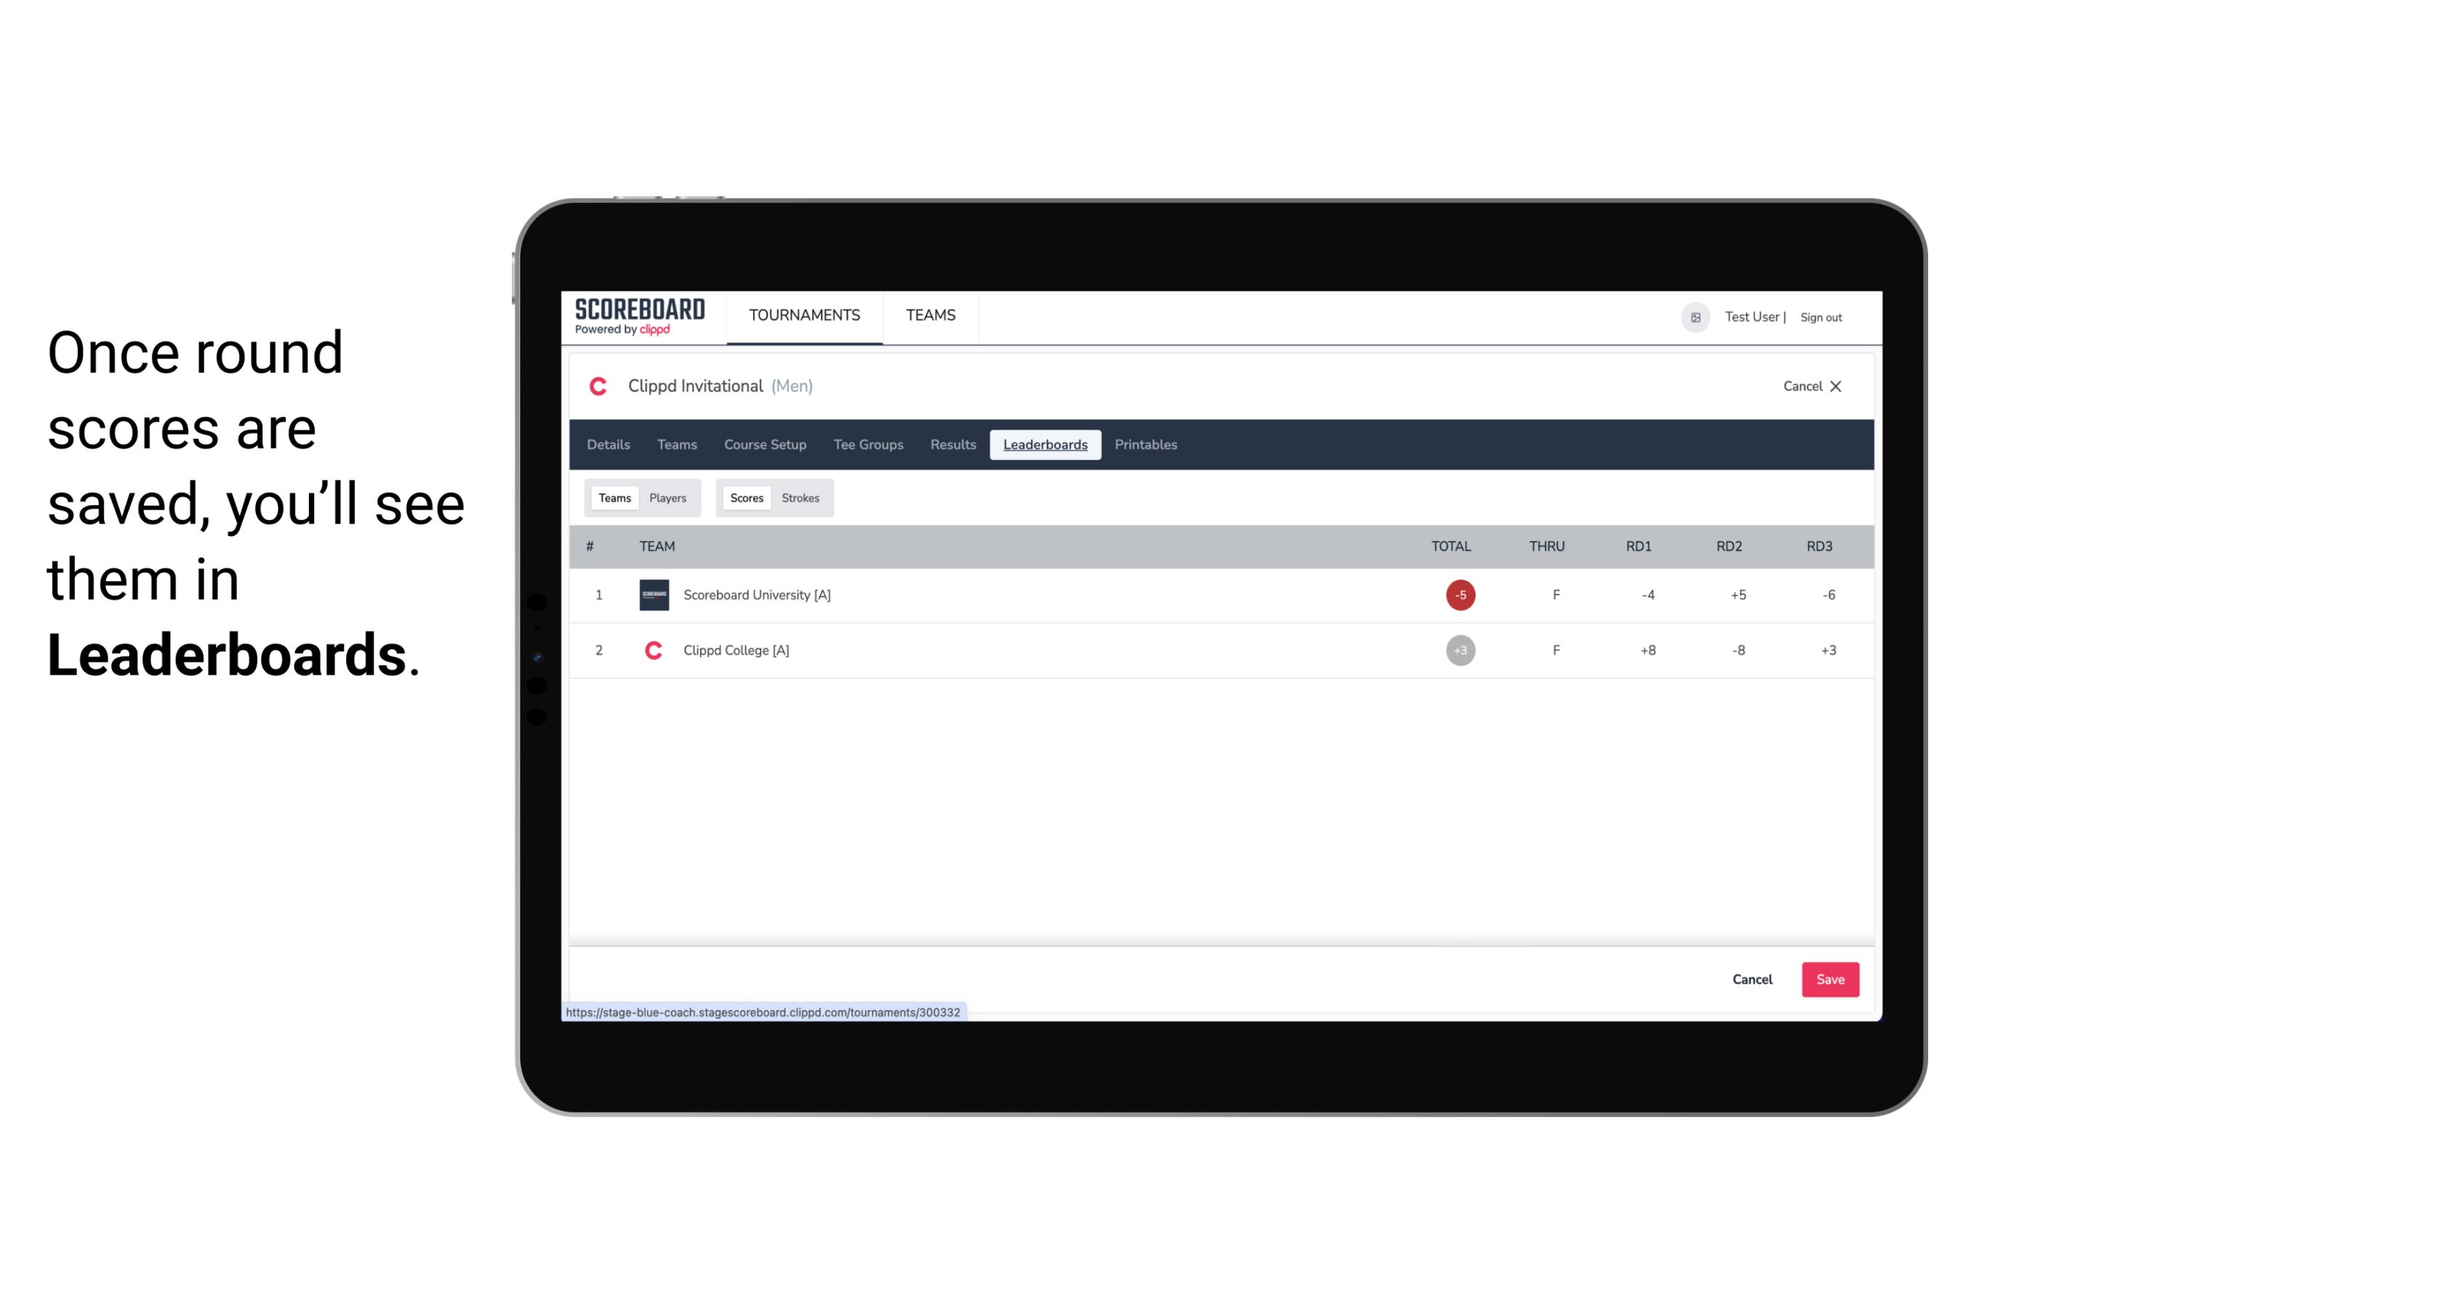Screen dimensions: 2440x1313
Task: Click the Cancel button
Action: [1751, 979]
